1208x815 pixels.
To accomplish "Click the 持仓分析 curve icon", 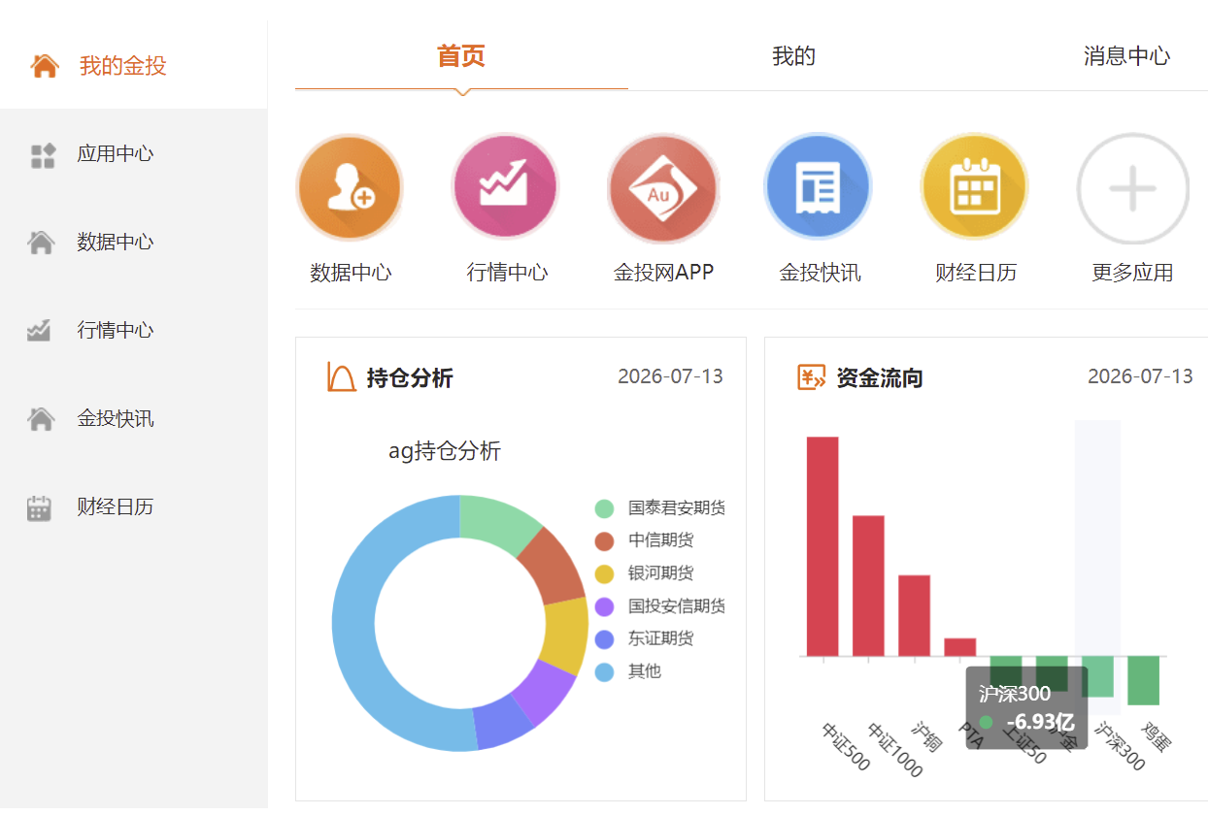I will [342, 377].
